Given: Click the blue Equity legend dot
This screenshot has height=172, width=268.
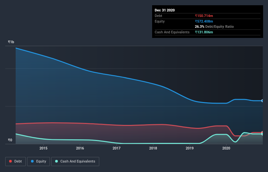Looking at the screenshot, I should point(32,161).
